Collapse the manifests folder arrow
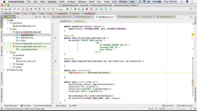197x111 pixels. [x=7, y=23]
